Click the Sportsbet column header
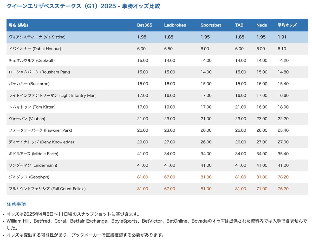Viewport: 312px width, 240px height. point(211,25)
